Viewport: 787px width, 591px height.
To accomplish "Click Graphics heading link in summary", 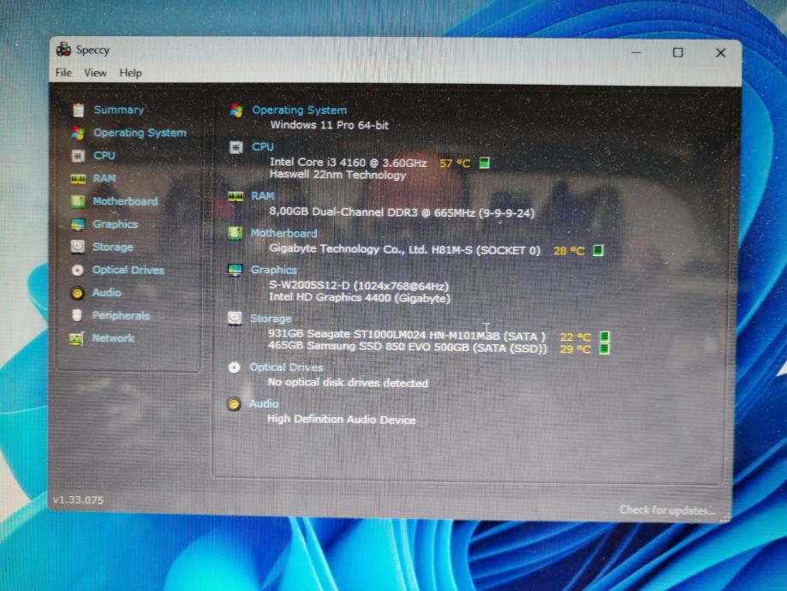I will 273,270.
